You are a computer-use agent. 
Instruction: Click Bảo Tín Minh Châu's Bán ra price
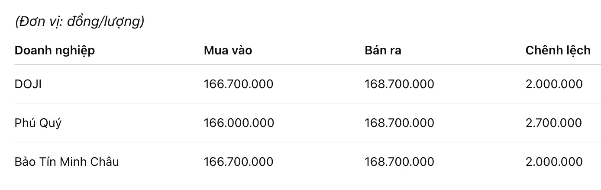399,162
